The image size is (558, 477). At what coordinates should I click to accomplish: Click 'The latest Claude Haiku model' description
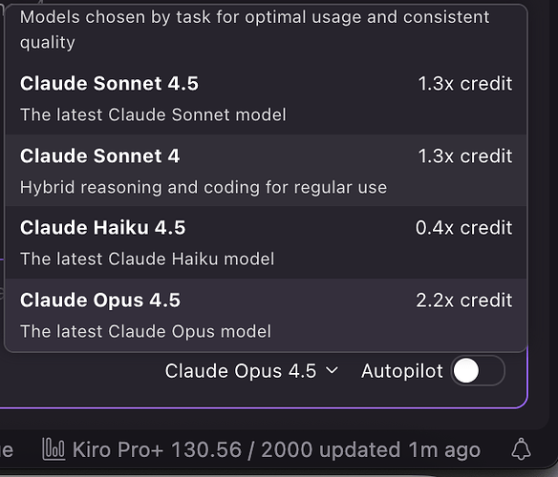point(147,259)
